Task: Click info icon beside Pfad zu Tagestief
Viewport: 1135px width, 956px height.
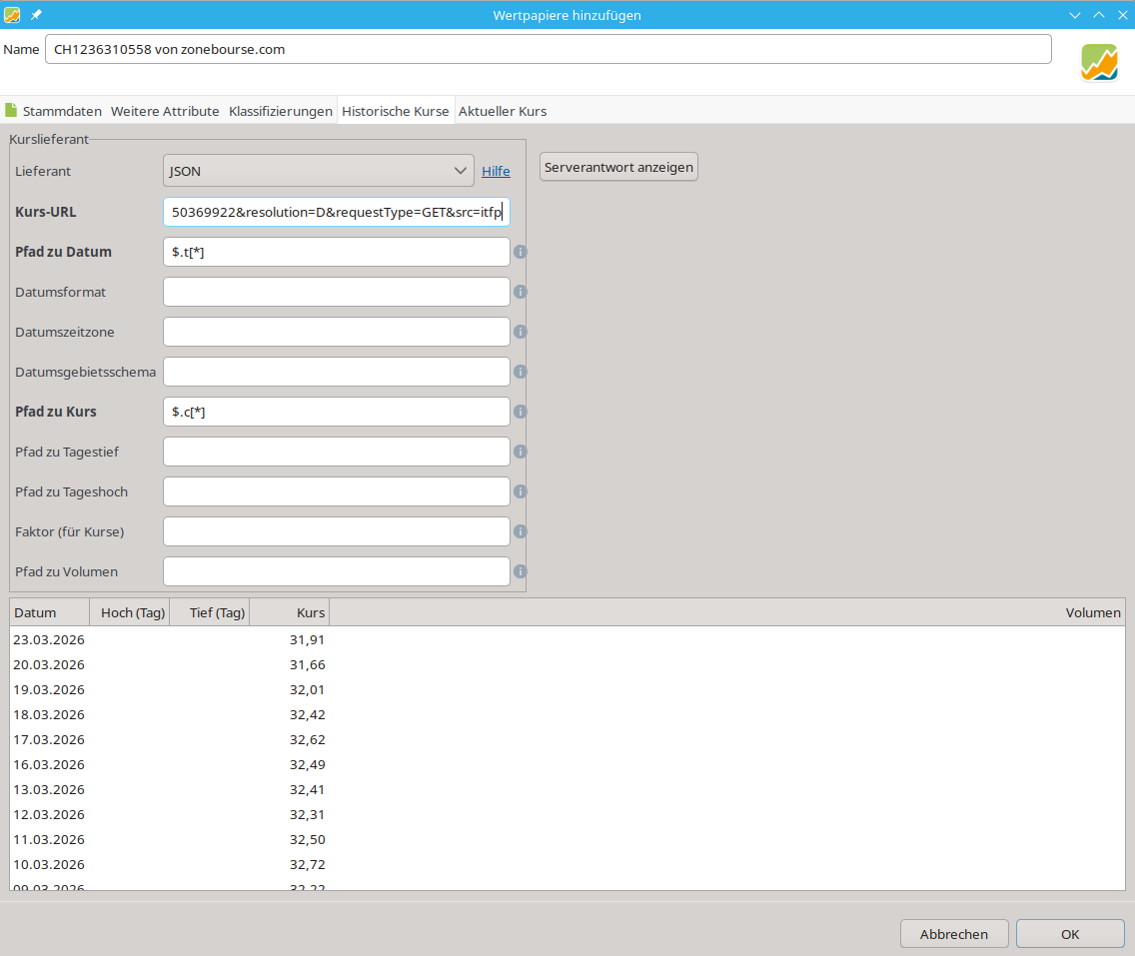Action: (520, 452)
